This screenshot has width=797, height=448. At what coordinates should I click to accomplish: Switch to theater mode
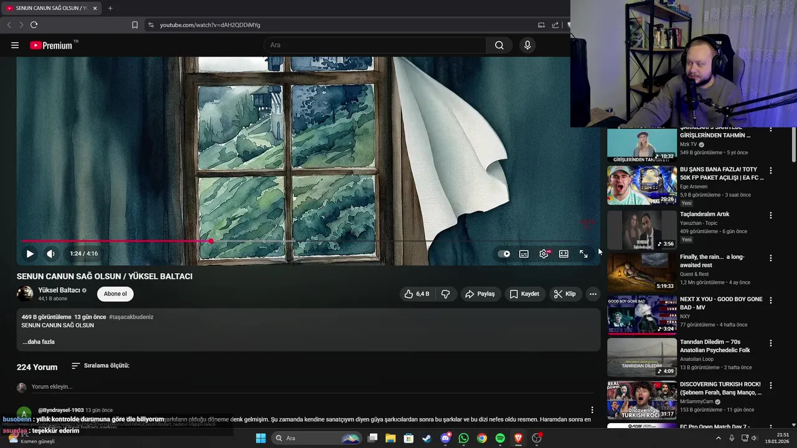pyautogui.click(x=564, y=254)
